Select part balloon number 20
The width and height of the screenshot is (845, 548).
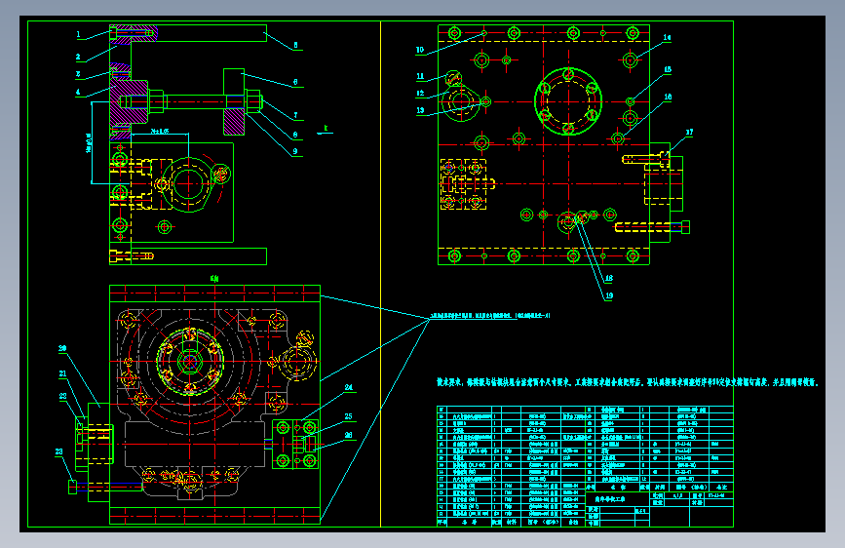tap(62, 348)
